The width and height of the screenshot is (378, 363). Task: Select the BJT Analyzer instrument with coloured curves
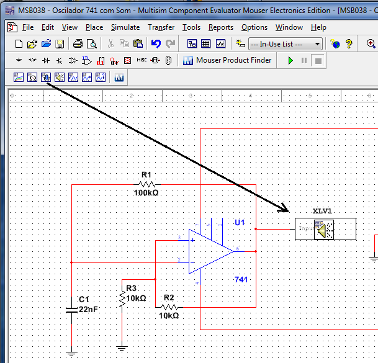point(19,78)
